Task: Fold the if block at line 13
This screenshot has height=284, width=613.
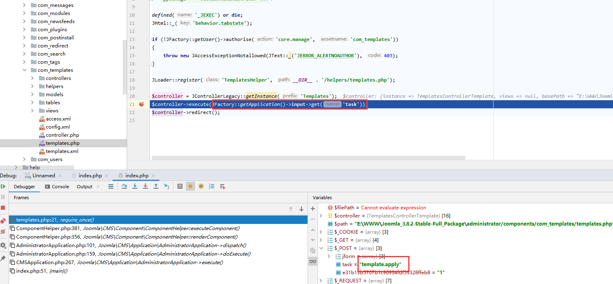Action: 149,39
